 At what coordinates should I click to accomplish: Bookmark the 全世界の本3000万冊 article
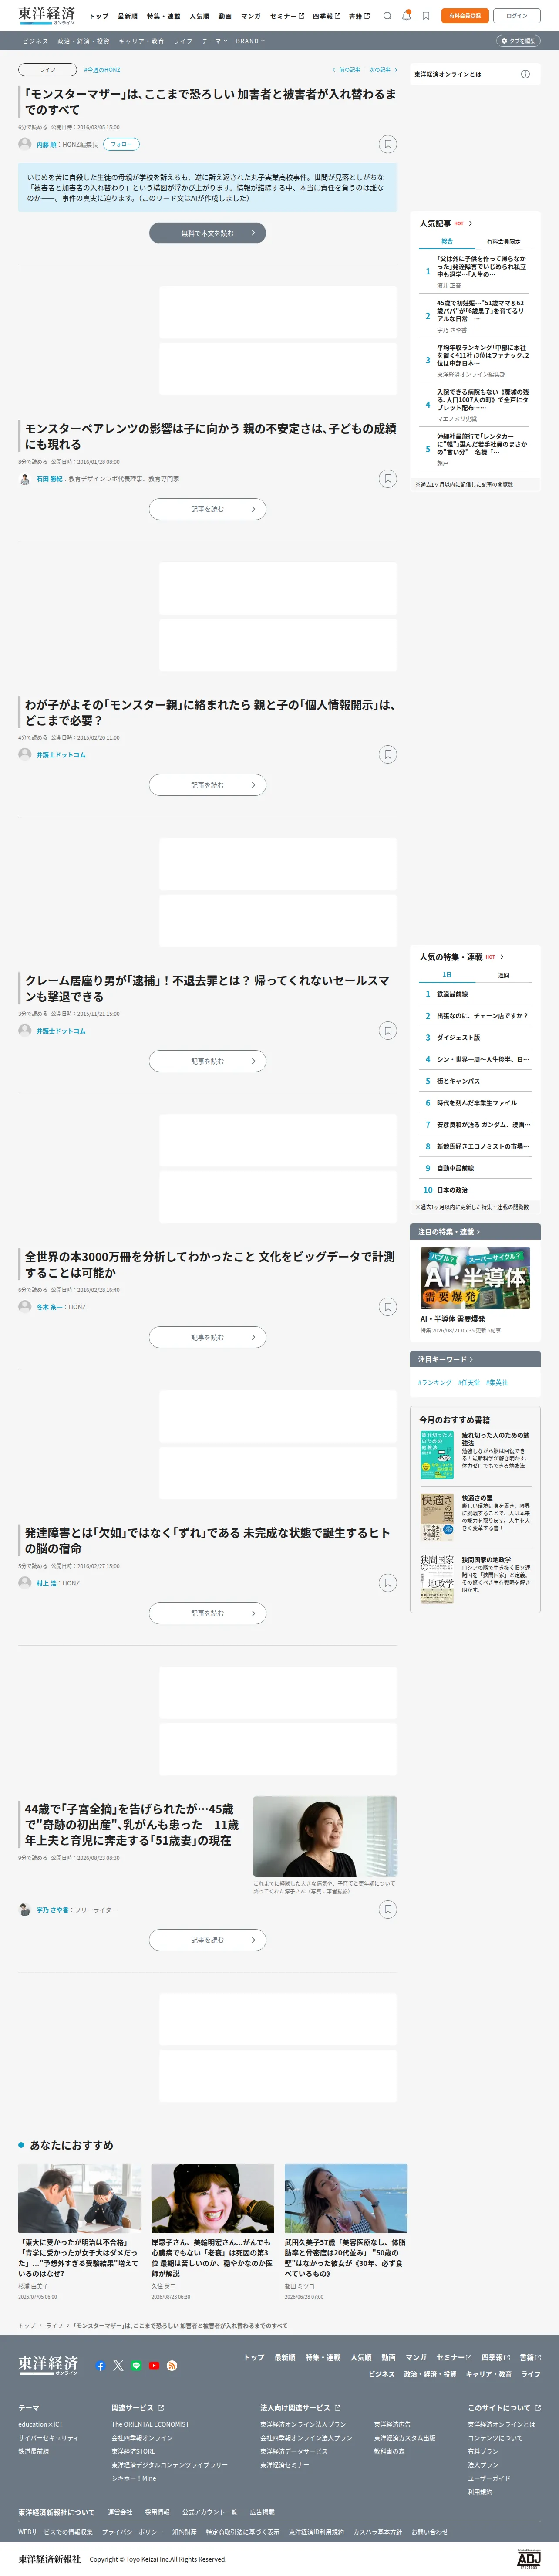[x=388, y=1307]
